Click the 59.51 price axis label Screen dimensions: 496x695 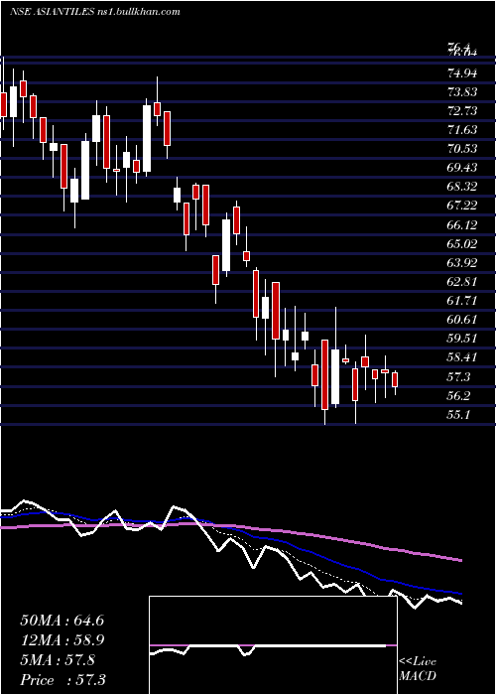point(462,339)
